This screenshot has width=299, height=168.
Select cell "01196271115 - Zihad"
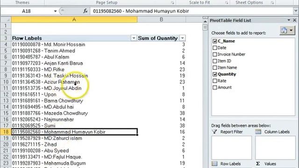coord(74,144)
